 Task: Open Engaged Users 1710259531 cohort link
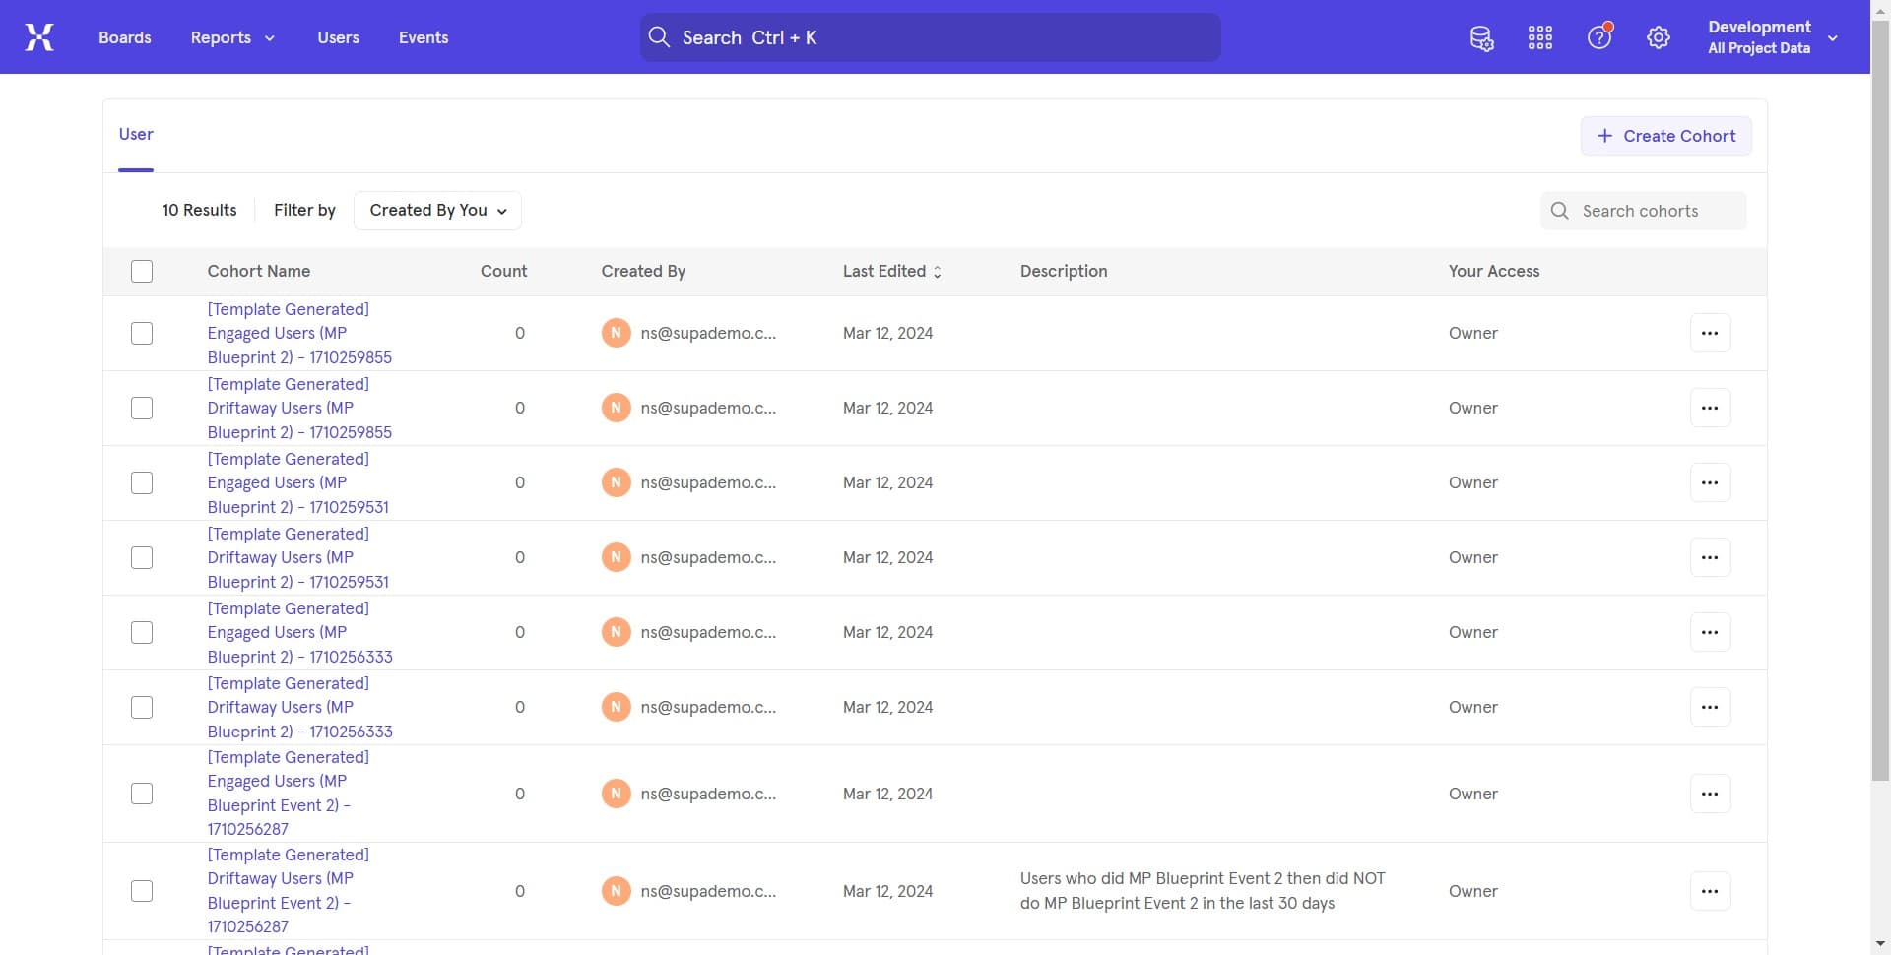(x=288, y=483)
